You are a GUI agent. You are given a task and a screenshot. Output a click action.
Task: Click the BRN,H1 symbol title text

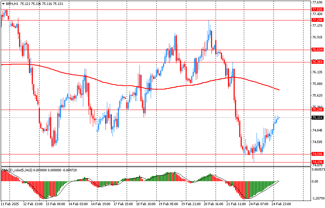(x=12, y=4)
